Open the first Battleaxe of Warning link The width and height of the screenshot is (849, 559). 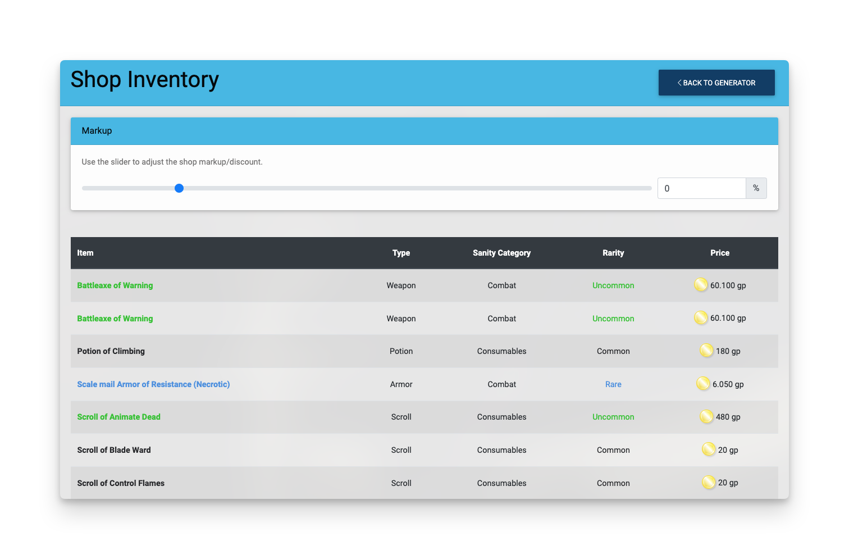(x=115, y=285)
